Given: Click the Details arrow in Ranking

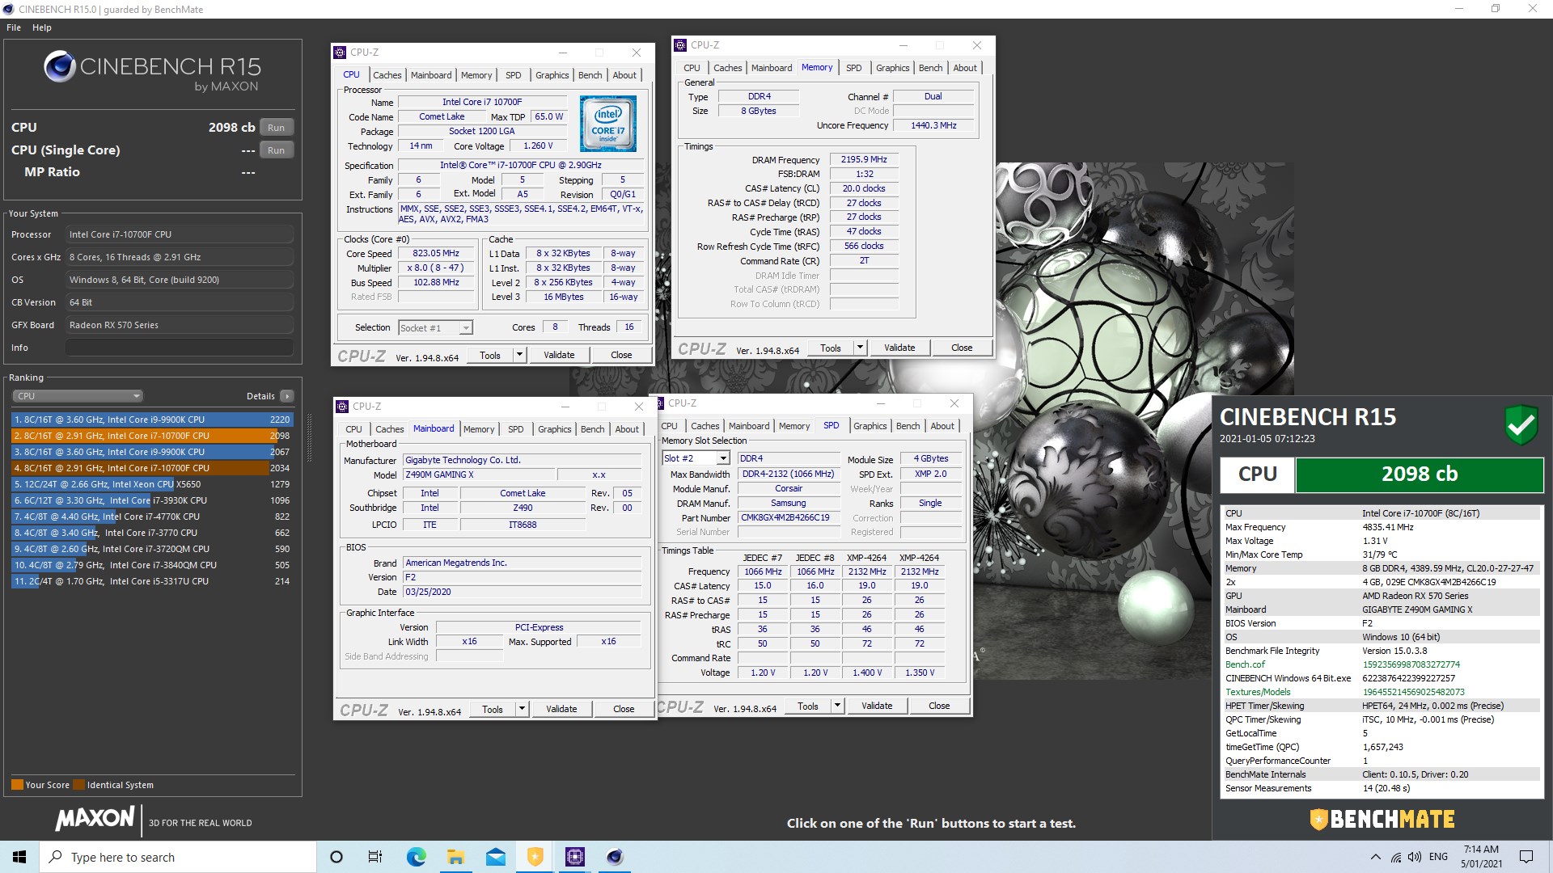Looking at the screenshot, I should pyautogui.click(x=286, y=396).
